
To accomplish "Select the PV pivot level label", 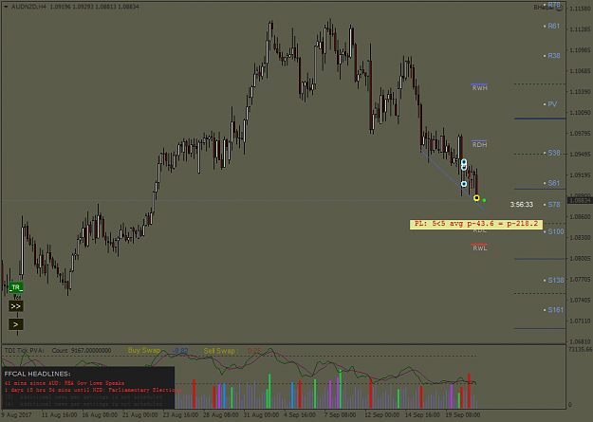I will [x=552, y=104].
